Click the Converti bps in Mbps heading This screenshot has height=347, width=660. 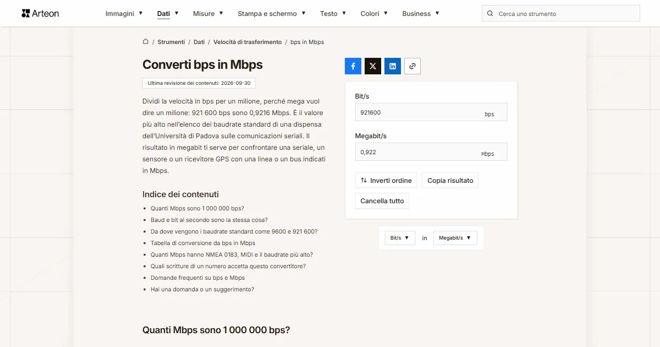[202, 64]
